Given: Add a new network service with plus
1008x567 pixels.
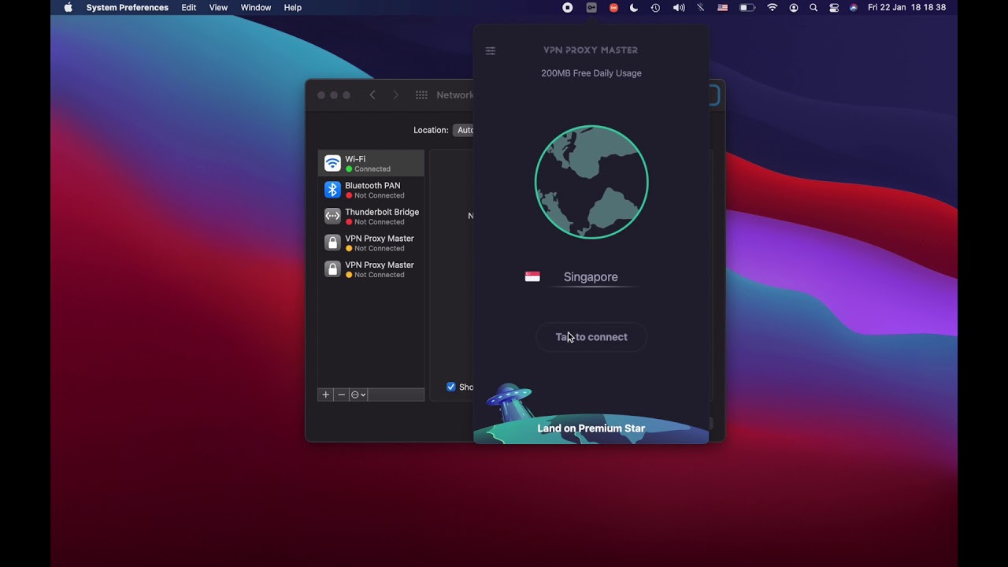Looking at the screenshot, I should click(x=326, y=395).
